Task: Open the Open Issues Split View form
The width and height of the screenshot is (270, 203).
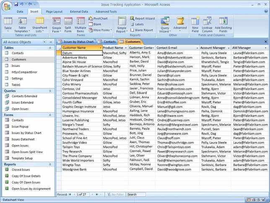Action: (27, 152)
